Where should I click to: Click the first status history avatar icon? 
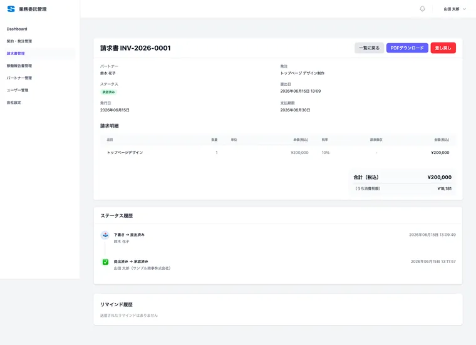[105, 235]
